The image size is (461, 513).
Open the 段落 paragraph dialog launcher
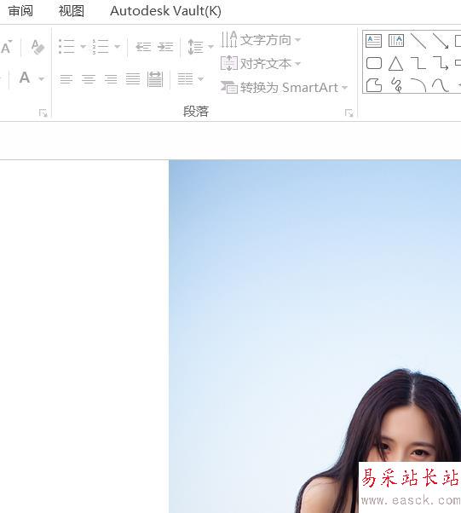[349, 112]
